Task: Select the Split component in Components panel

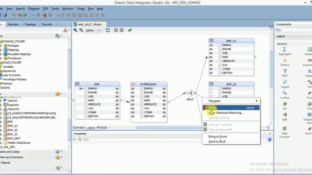Action: click(285, 117)
